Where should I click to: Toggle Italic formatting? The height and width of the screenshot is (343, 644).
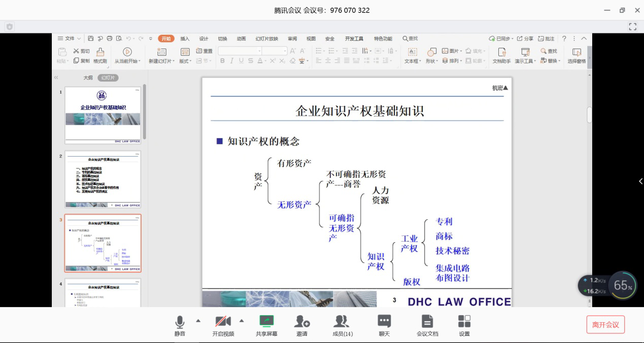(x=231, y=61)
